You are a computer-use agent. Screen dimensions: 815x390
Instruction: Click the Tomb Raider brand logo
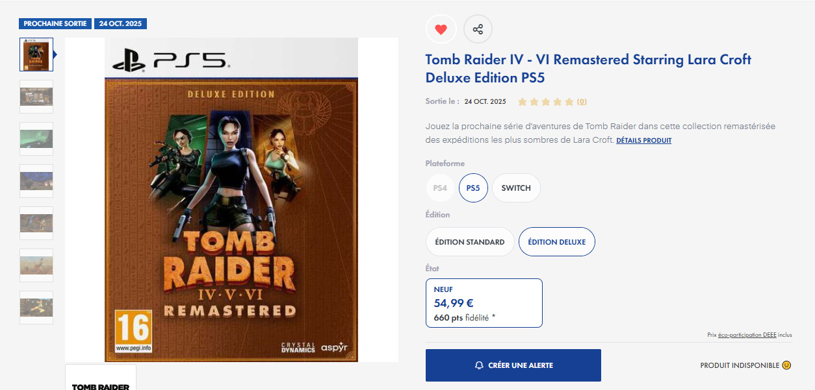[x=101, y=383]
